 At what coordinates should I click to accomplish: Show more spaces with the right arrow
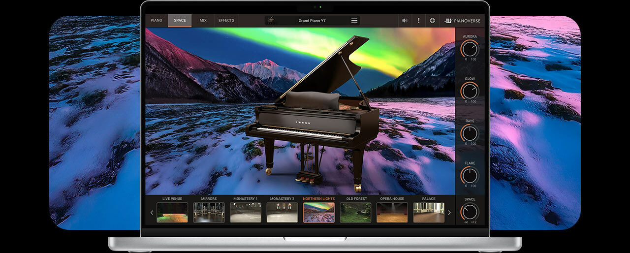coord(449,213)
